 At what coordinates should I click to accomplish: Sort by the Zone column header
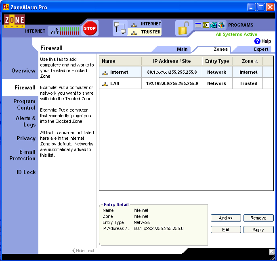tap(248, 61)
